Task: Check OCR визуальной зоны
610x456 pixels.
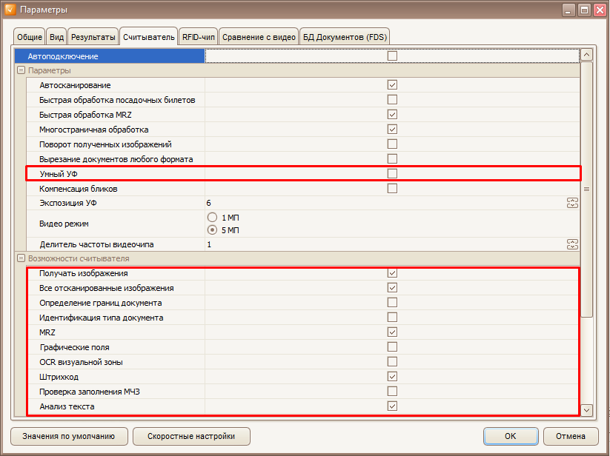Action: pyautogui.click(x=392, y=361)
